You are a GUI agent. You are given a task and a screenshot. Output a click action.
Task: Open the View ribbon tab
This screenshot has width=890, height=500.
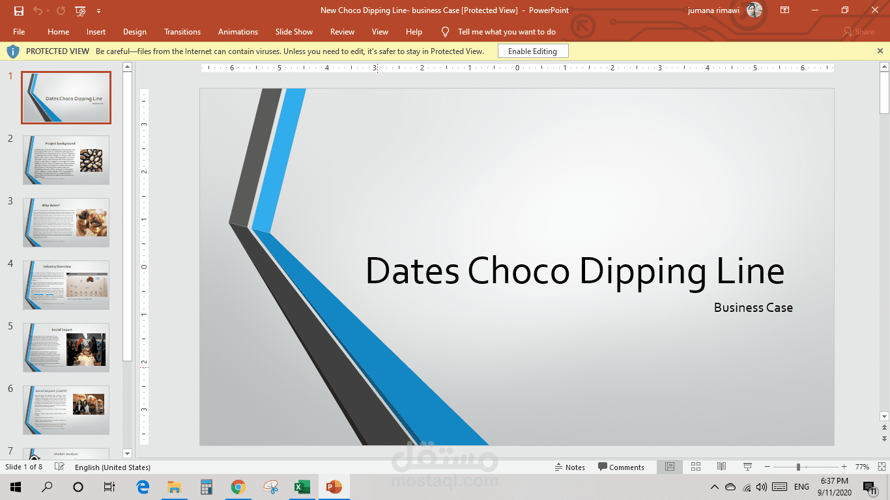click(380, 31)
